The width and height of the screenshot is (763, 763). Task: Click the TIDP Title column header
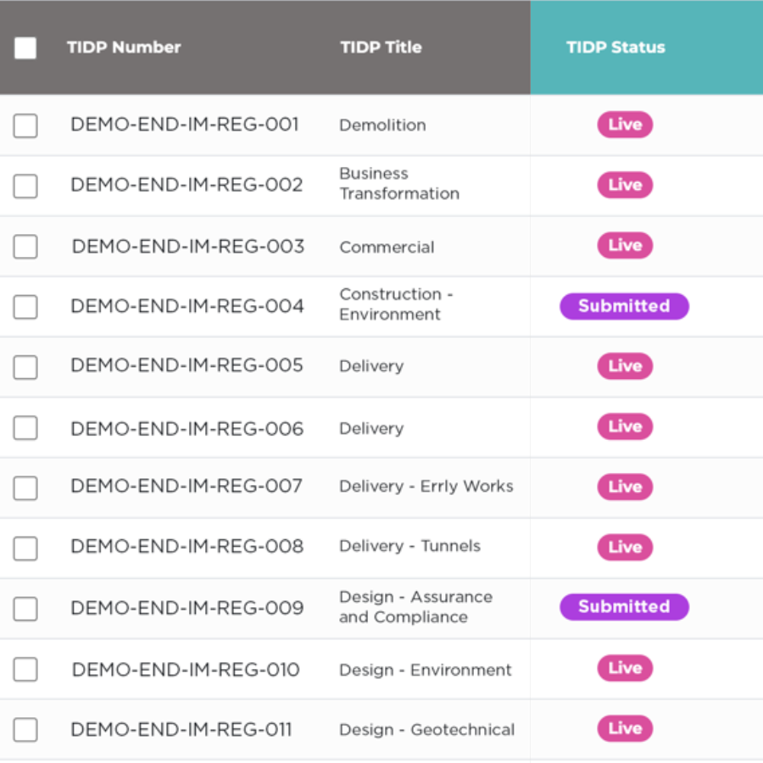(381, 47)
